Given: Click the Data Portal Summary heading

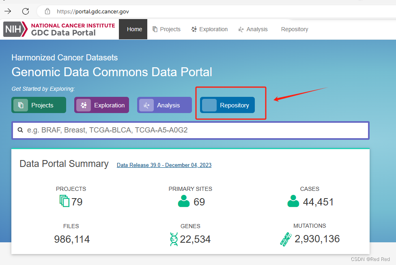Looking at the screenshot, I should (x=64, y=164).
